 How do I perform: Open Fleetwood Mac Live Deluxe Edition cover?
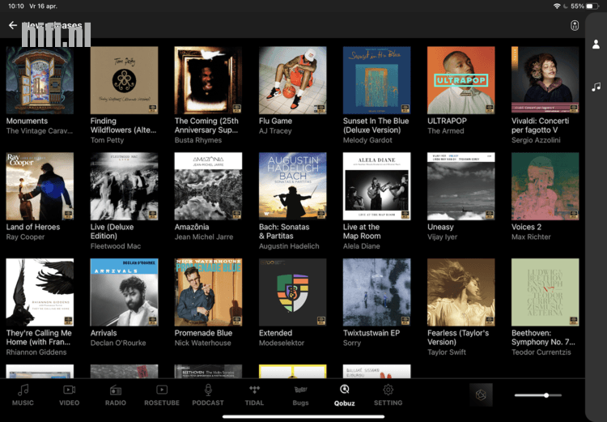click(x=124, y=186)
